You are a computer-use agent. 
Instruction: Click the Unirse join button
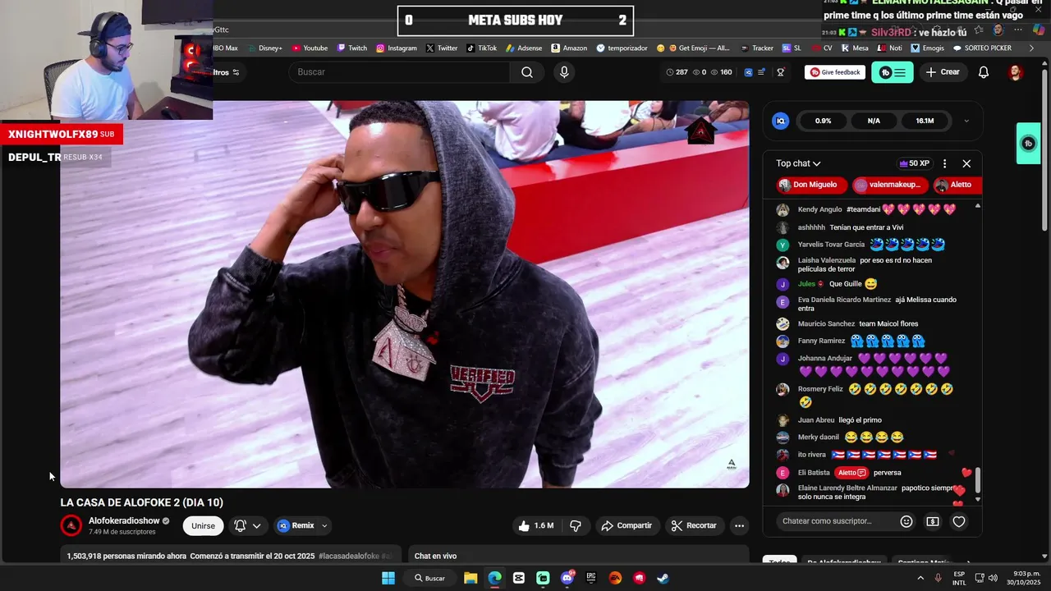click(203, 525)
